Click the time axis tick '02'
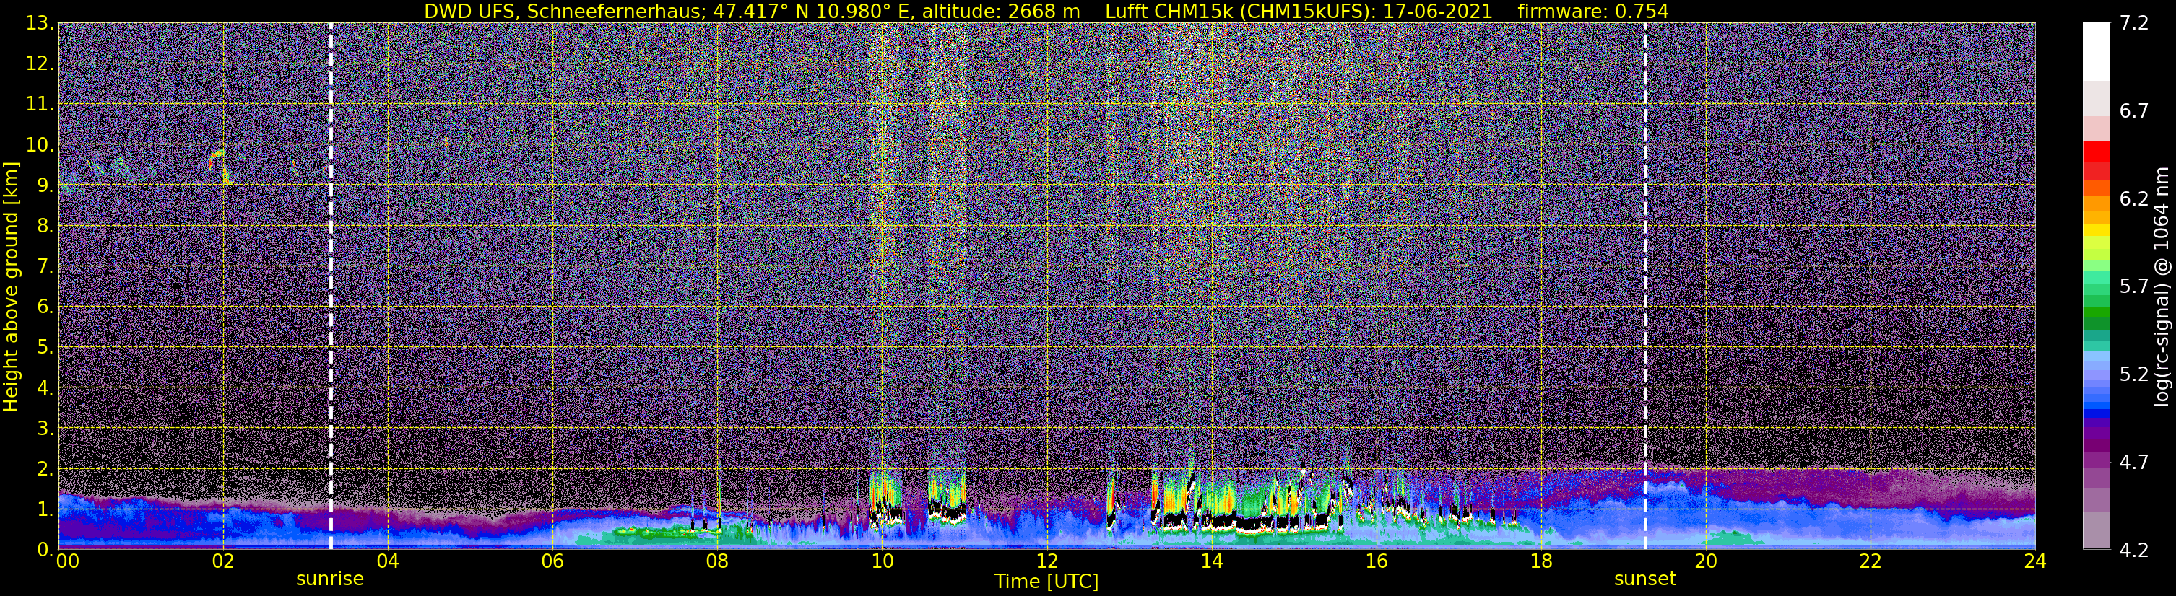Viewport: 2176px width, 596px height. click(x=222, y=561)
